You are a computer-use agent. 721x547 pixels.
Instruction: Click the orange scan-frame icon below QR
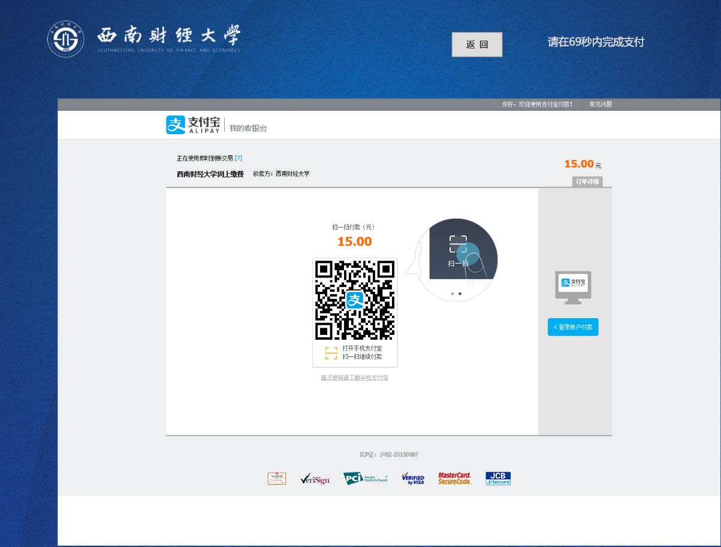(331, 353)
